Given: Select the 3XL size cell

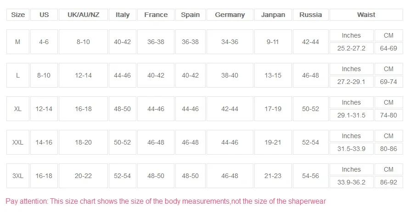Looking at the screenshot, I should coord(18,176).
